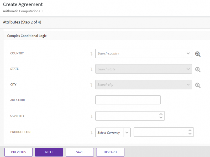Increment quantity using the up stepper arrow
Image resolution: width=210 pixels, height=157 pixels.
tap(161, 114)
